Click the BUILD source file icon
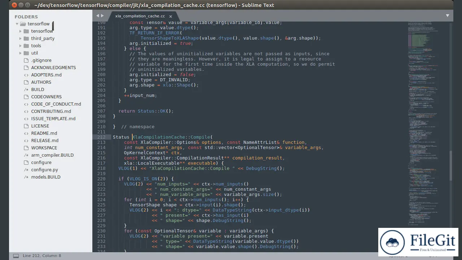The height and width of the screenshot is (260, 462). 26,90
